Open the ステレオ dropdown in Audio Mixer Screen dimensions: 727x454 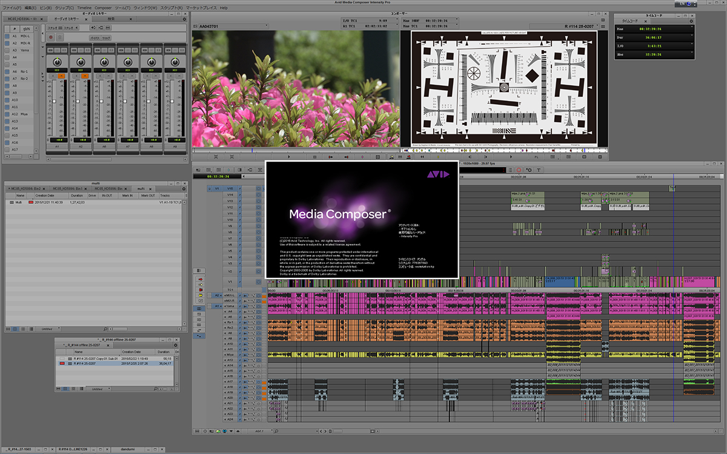pos(62,28)
